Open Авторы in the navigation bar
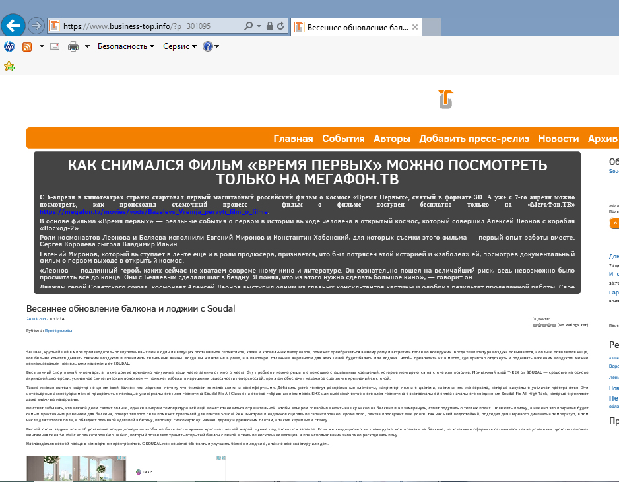 pyautogui.click(x=391, y=139)
